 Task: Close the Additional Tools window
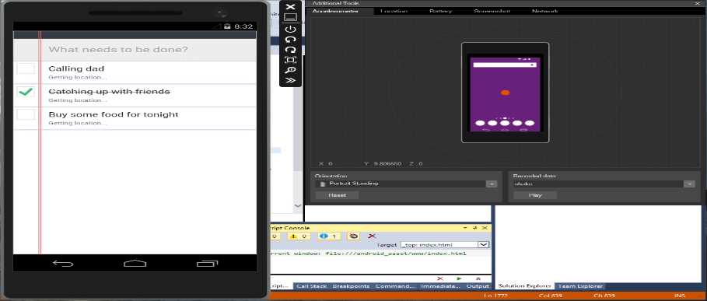[x=697, y=3]
